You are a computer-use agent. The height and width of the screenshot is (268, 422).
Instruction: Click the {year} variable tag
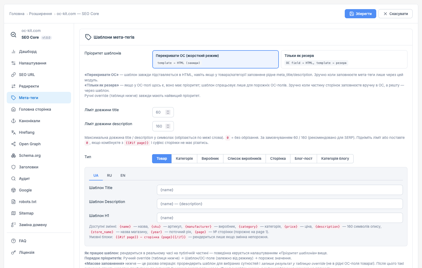pos(156,232)
